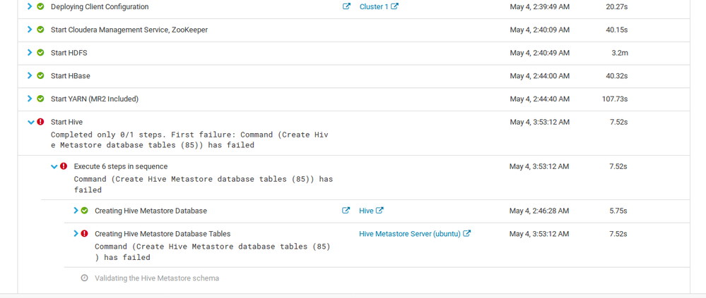Open external link icon after Hive Metastore Server
This screenshot has height=298, width=706.
tap(467, 234)
